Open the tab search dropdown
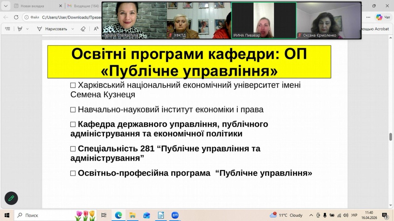The height and width of the screenshot is (221, 394). [x=6, y=6]
